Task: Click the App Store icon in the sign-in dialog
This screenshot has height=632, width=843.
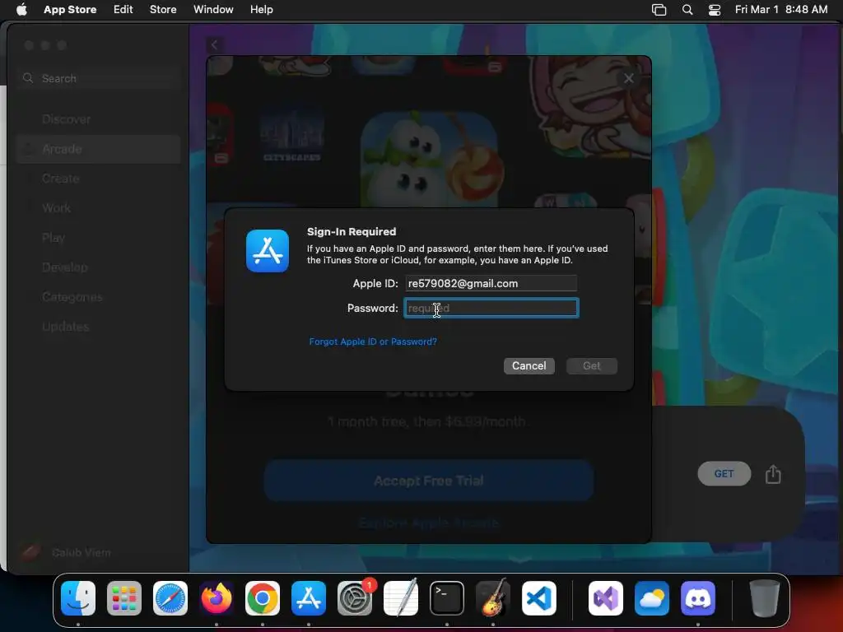Action: tap(268, 251)
